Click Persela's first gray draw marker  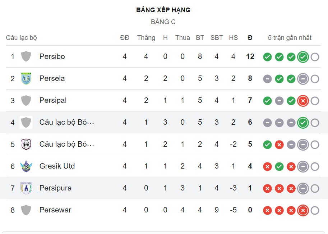(267, 78)
